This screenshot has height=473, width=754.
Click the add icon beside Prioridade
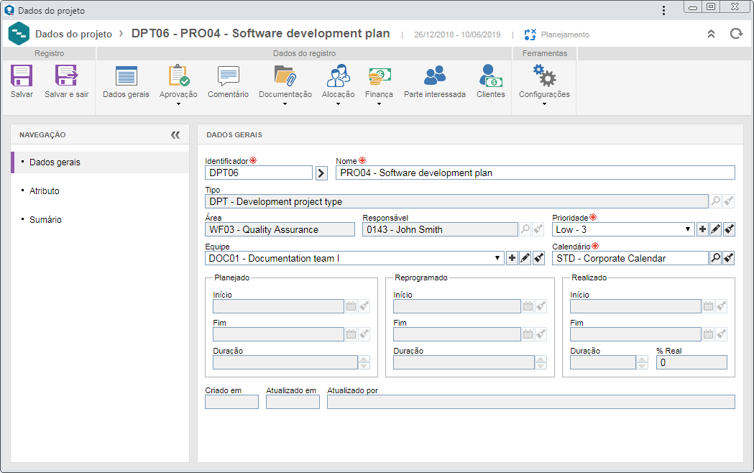(x=702, y=229)
